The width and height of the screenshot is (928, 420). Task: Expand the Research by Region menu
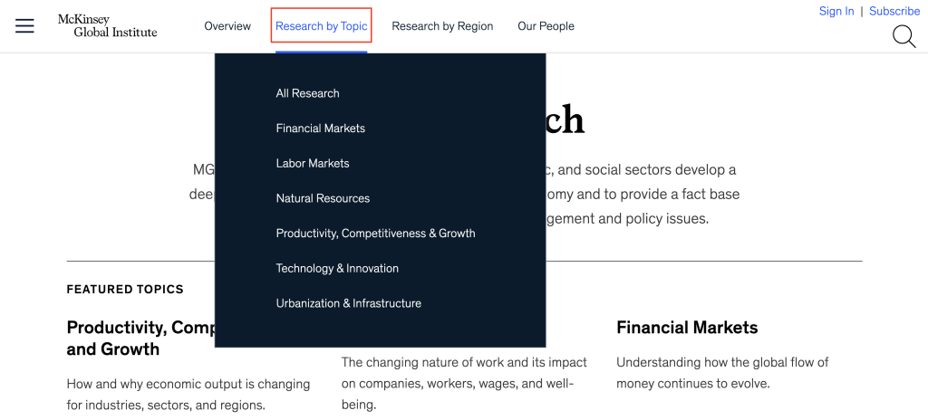coord(442,26)
